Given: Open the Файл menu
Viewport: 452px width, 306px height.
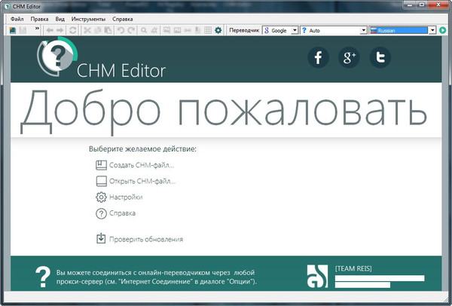Looking at the screenshot, I should click(17, 17).
